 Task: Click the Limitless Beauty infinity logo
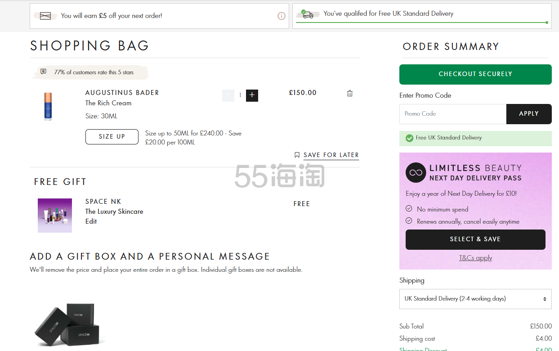coord(416,172)
